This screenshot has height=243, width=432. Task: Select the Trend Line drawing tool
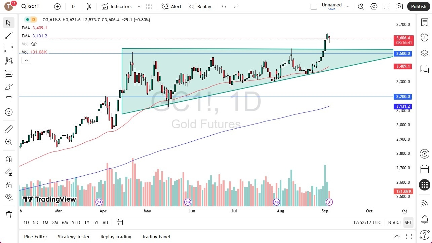point(8,35)
